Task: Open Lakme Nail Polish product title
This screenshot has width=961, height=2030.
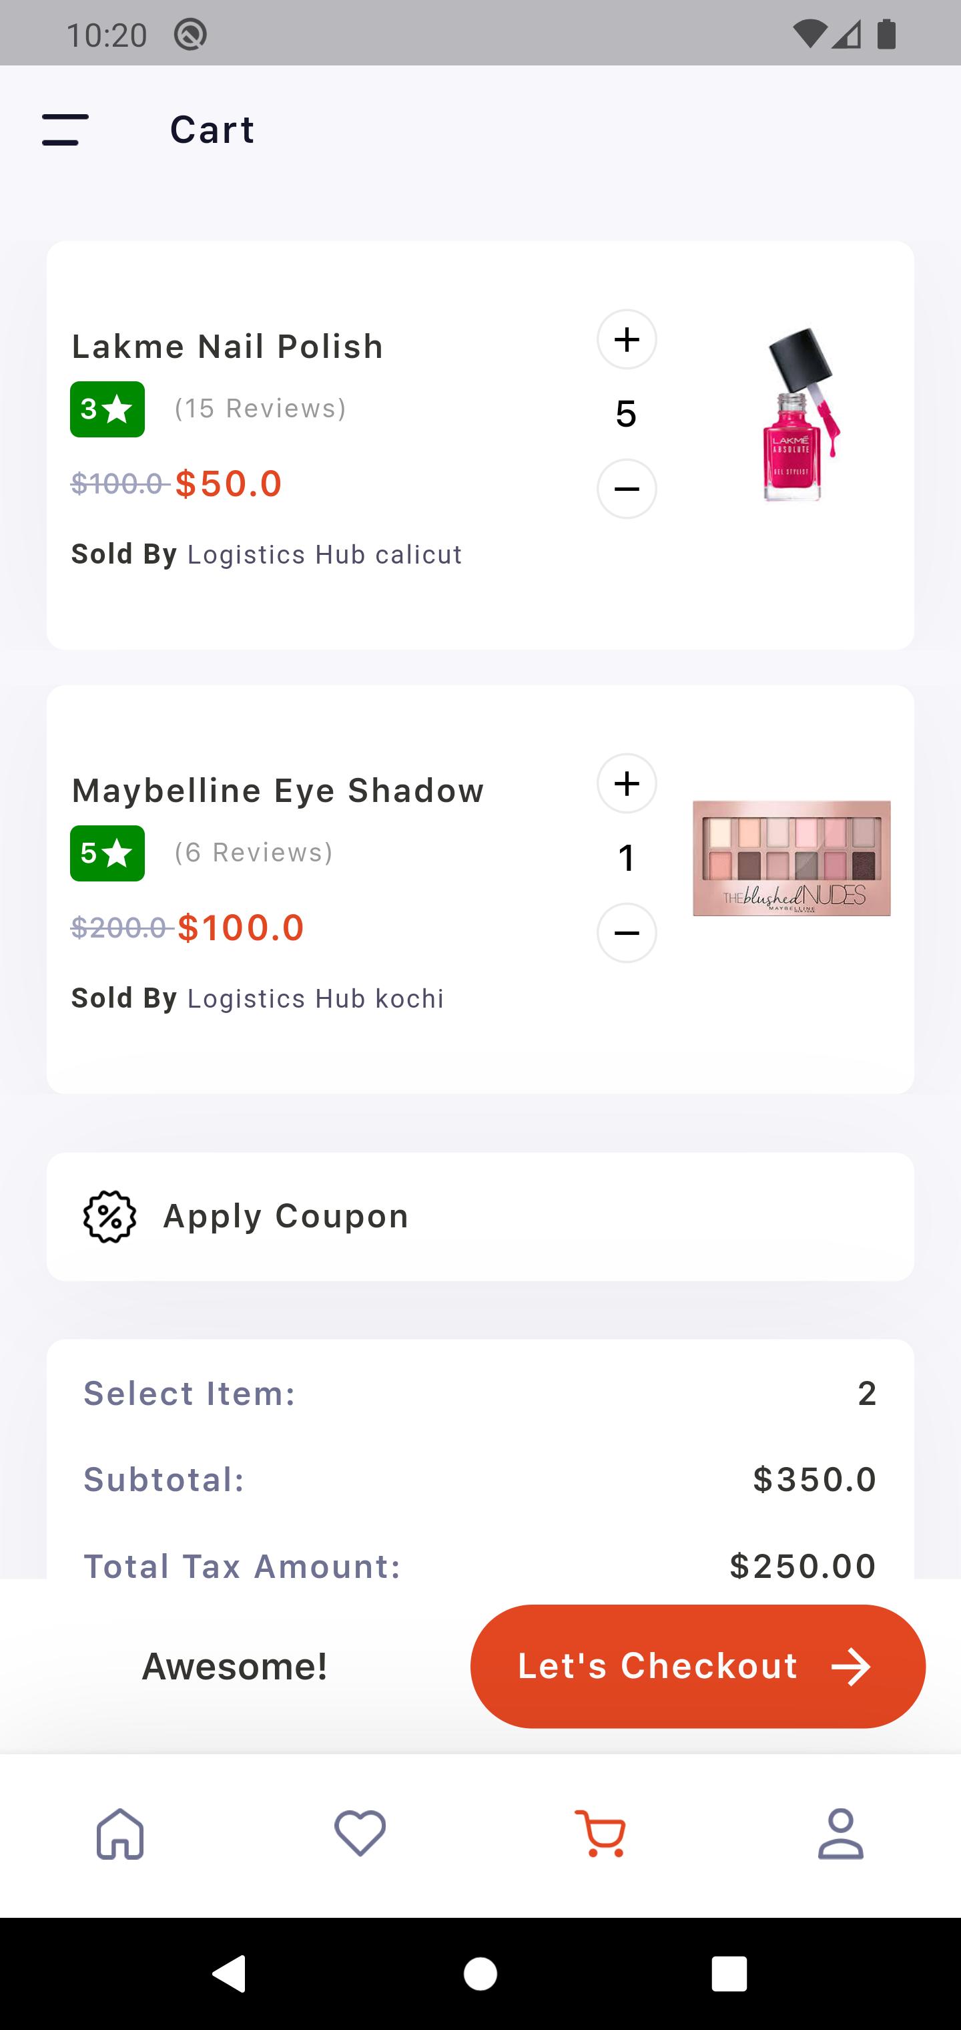Action: (228, 347)
